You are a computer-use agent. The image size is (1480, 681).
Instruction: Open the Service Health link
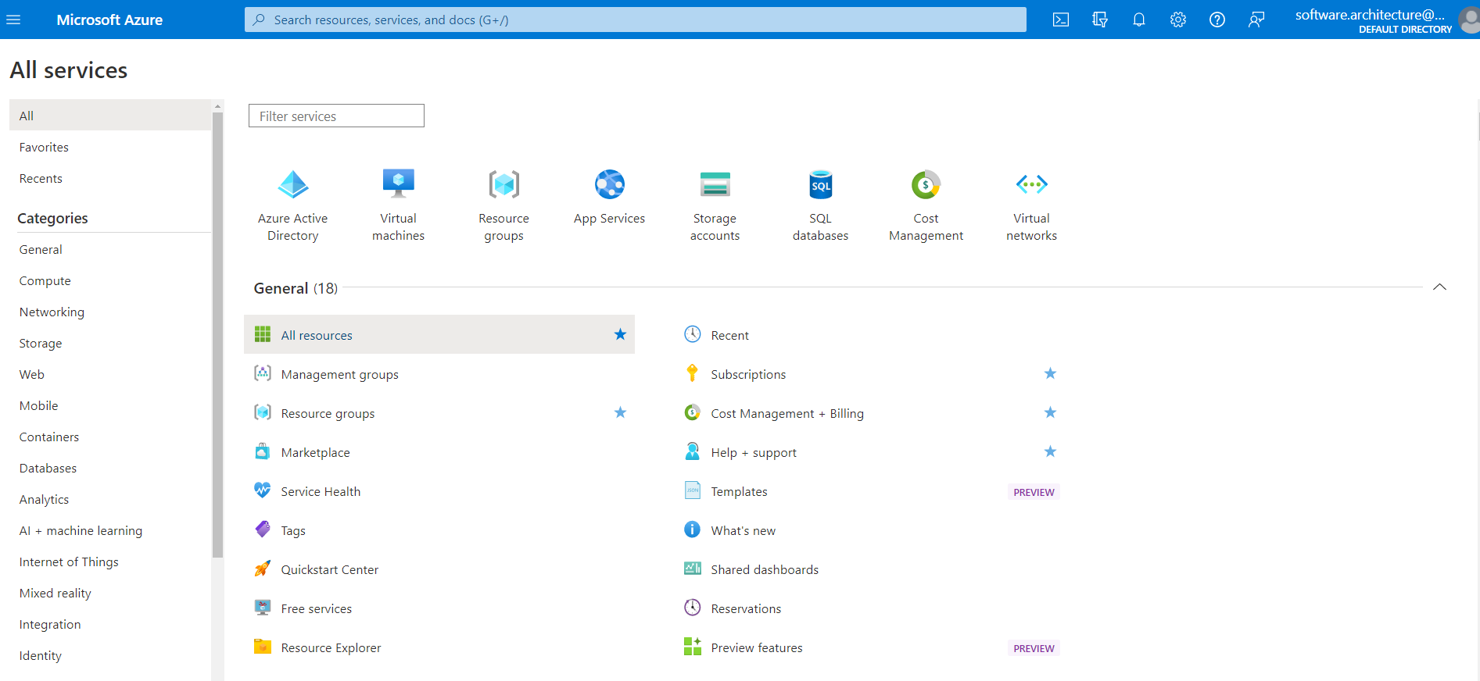pos(321,492)
